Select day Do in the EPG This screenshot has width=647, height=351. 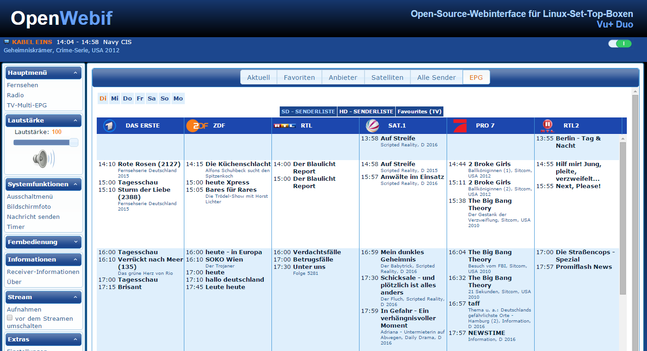pos(127,99)
